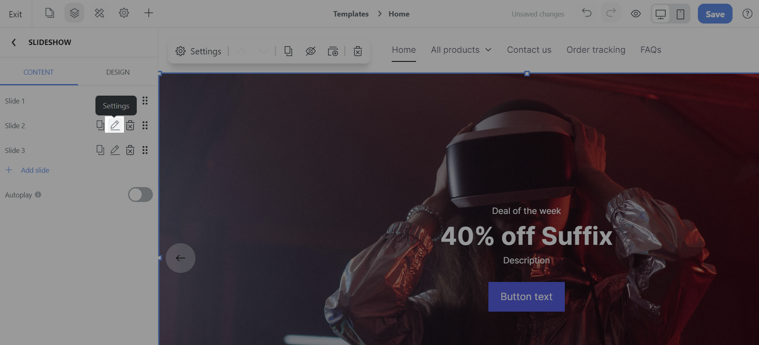Switch to the CONTENT tab

pyautogui.click(x=38, y=72)
